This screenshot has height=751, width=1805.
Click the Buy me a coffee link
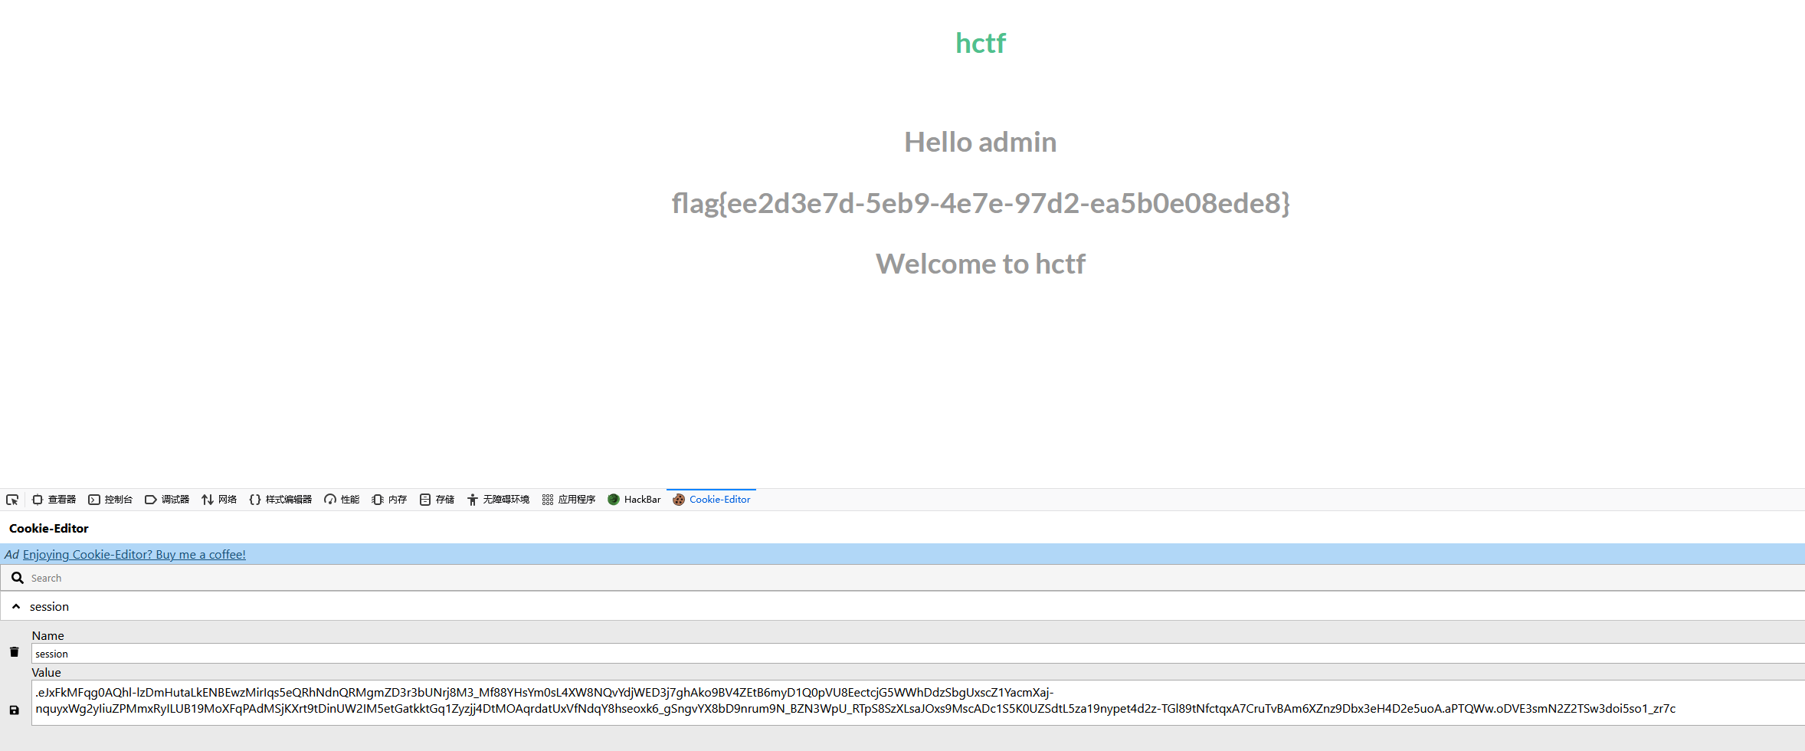[x=134, y=555]
